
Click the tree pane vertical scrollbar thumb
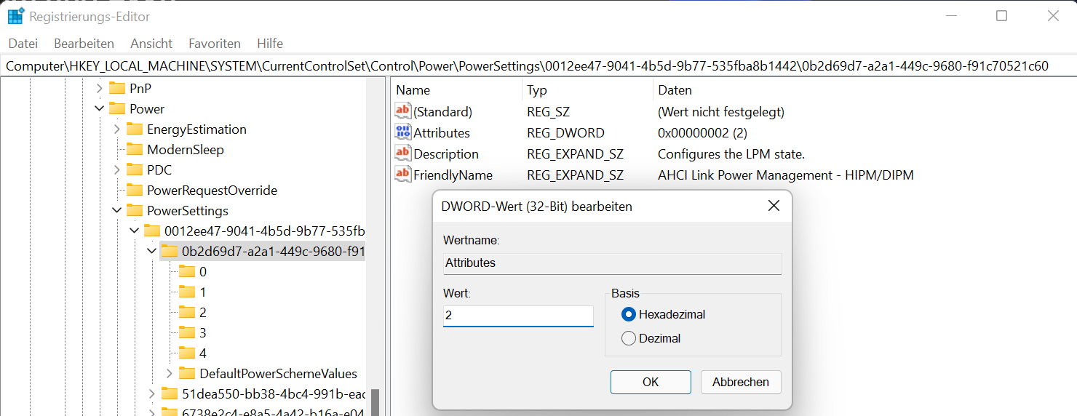(375, 402)
